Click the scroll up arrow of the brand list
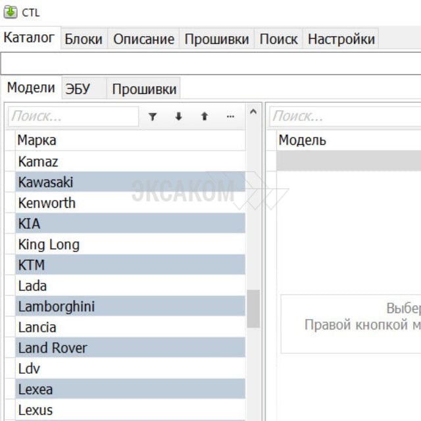Screen dimensions: 421x421 pyautogui.click(x=253, y=113)
